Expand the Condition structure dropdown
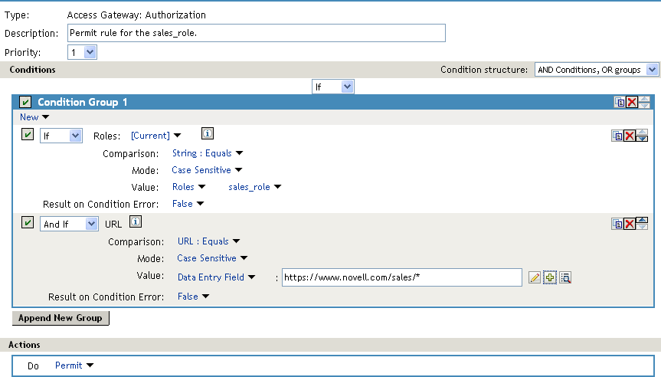 tap(597, 70)
